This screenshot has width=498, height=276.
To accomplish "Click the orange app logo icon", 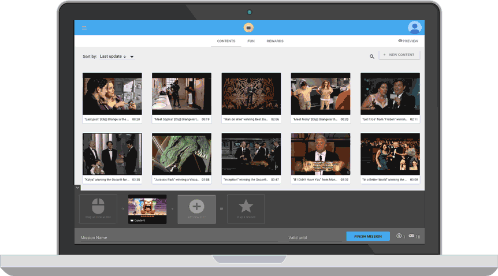I will pos(248,28).
